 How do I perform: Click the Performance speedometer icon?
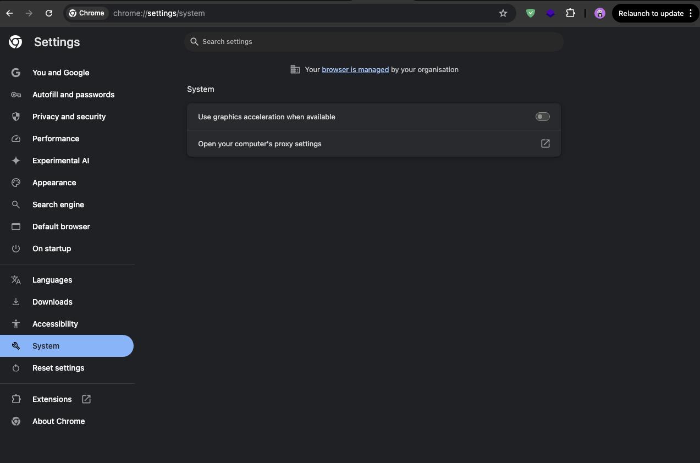(x=16, y=138)
